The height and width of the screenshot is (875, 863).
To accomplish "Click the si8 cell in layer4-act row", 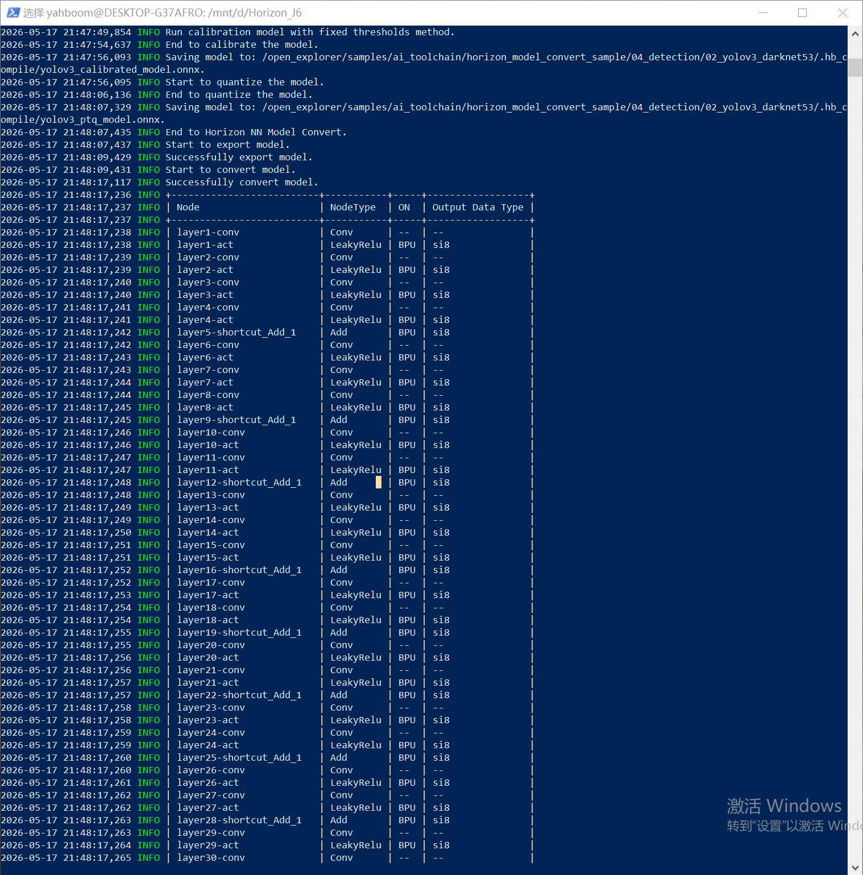I will (x=441, y=320).
